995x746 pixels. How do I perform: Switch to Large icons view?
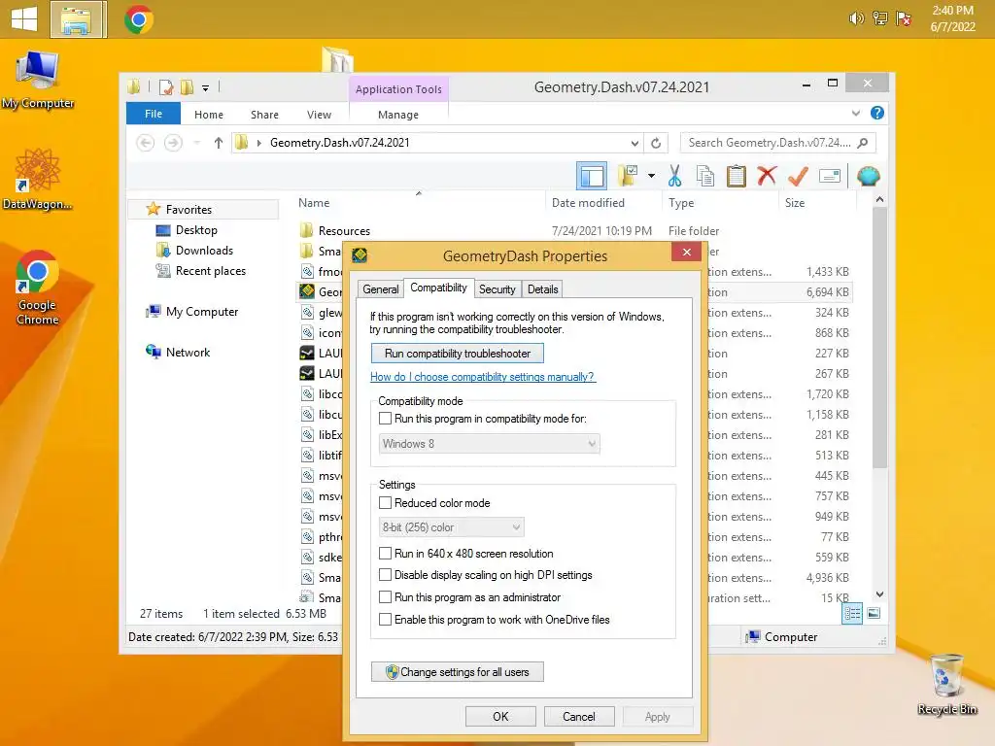click(x=874, y=613)
